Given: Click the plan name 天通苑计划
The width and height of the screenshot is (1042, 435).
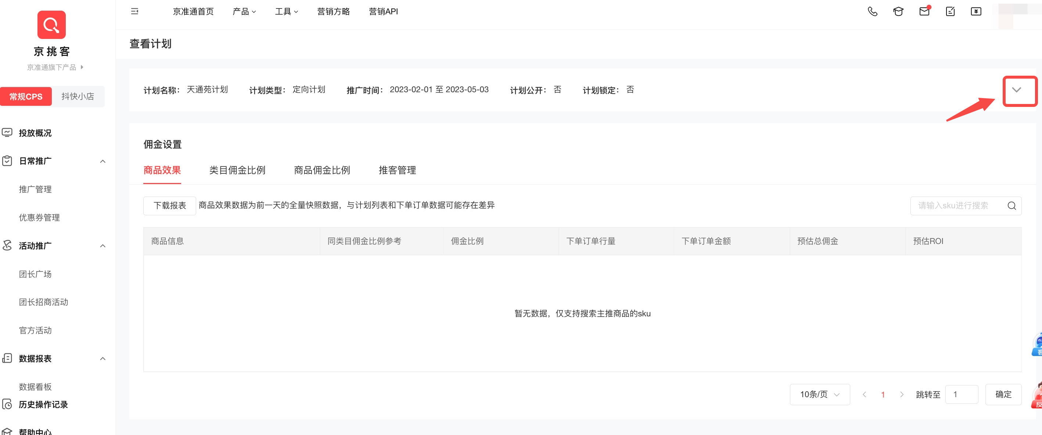Looking at the screenshot, I should 207,89.
